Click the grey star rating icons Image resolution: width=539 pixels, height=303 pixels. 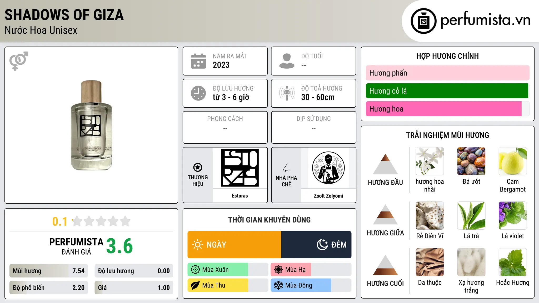[101, 221]
